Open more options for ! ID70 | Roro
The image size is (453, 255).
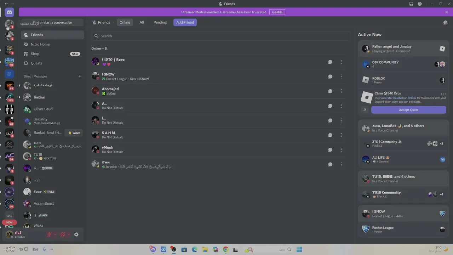point(341,62)
